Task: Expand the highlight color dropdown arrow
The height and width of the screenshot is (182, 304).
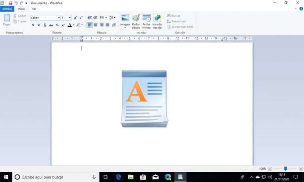Action: (x=82, y=25)
